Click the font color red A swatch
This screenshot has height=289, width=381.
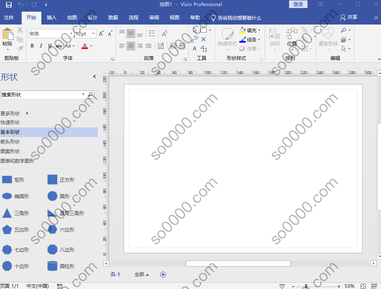point(85,46)
